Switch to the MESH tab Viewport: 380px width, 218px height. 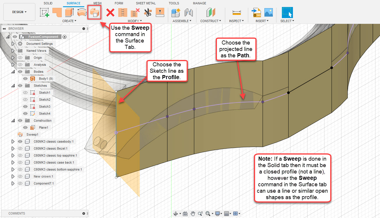[x=97, y=3]
